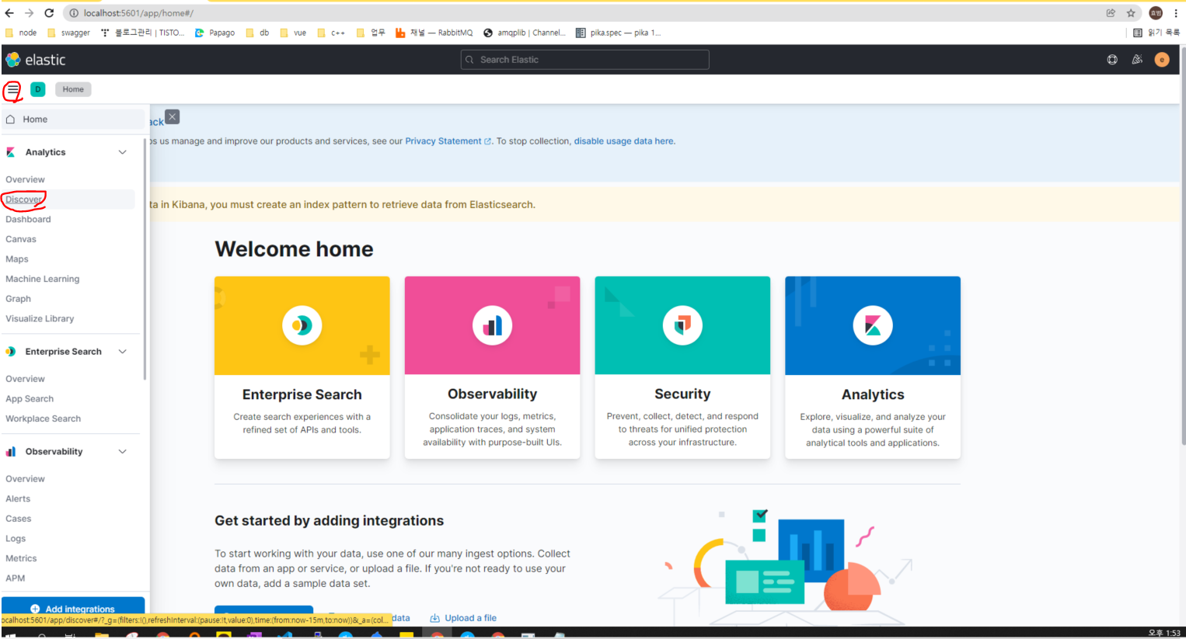Open Cases in side nav
Viewport: 1186px width, 639px height.
[x=19, y=519]
